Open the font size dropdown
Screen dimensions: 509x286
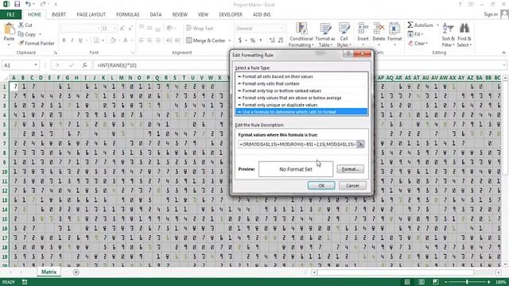point(115,29)
